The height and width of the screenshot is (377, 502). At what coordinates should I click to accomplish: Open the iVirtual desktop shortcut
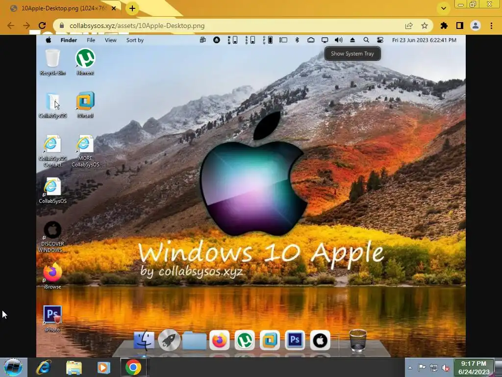pyautogui.click(x=85, y=105)
